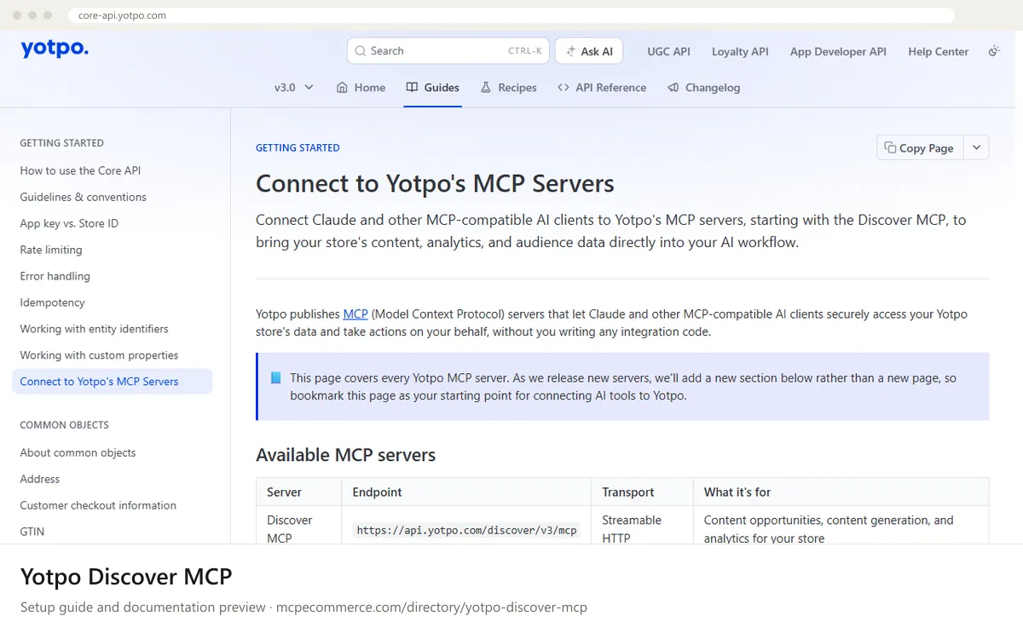
Task: Click the Recipes flask icon
Action: [x=486, y=87]
